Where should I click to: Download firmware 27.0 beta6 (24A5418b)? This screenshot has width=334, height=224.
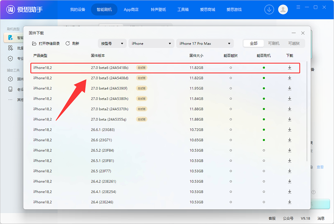click(289, 68)
